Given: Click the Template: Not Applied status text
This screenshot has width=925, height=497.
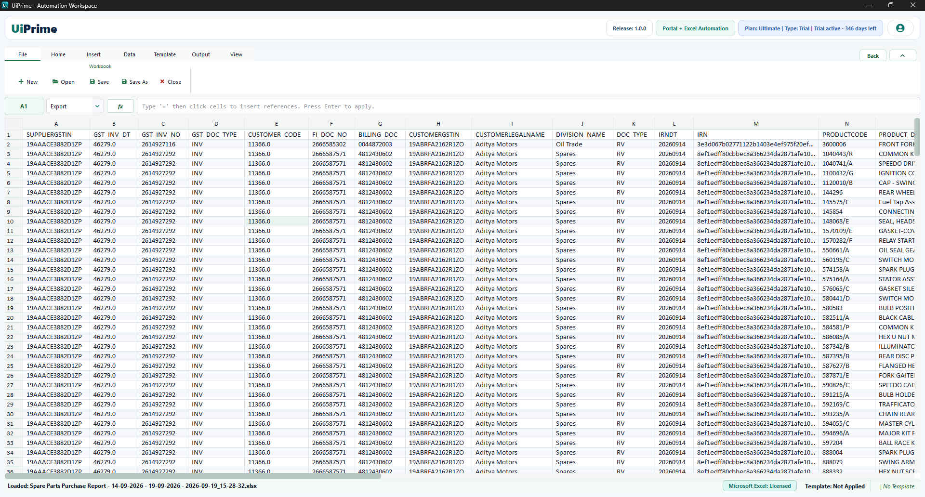Looking at the screenshot, I should pyautogui.click(x=834, y=486).
